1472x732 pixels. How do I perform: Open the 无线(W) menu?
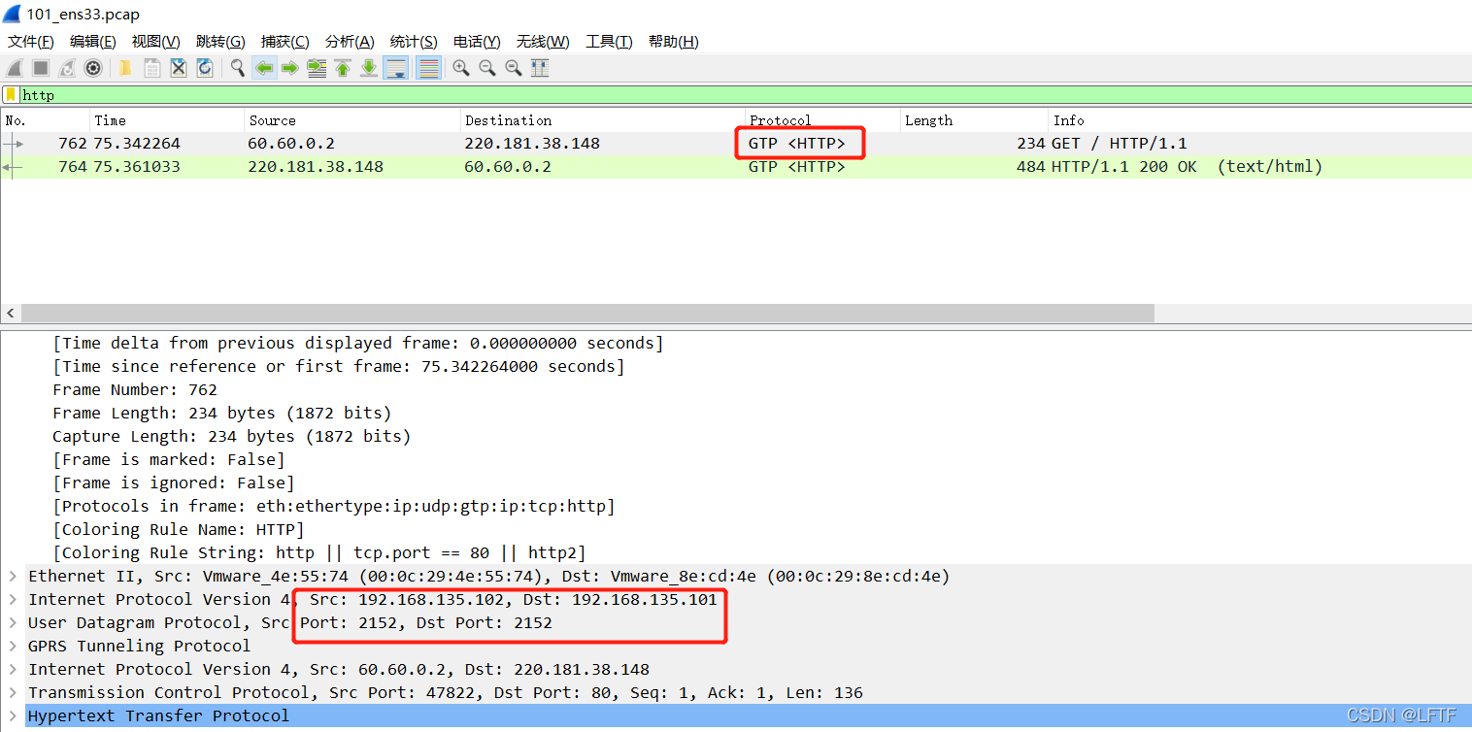[543, 42]
